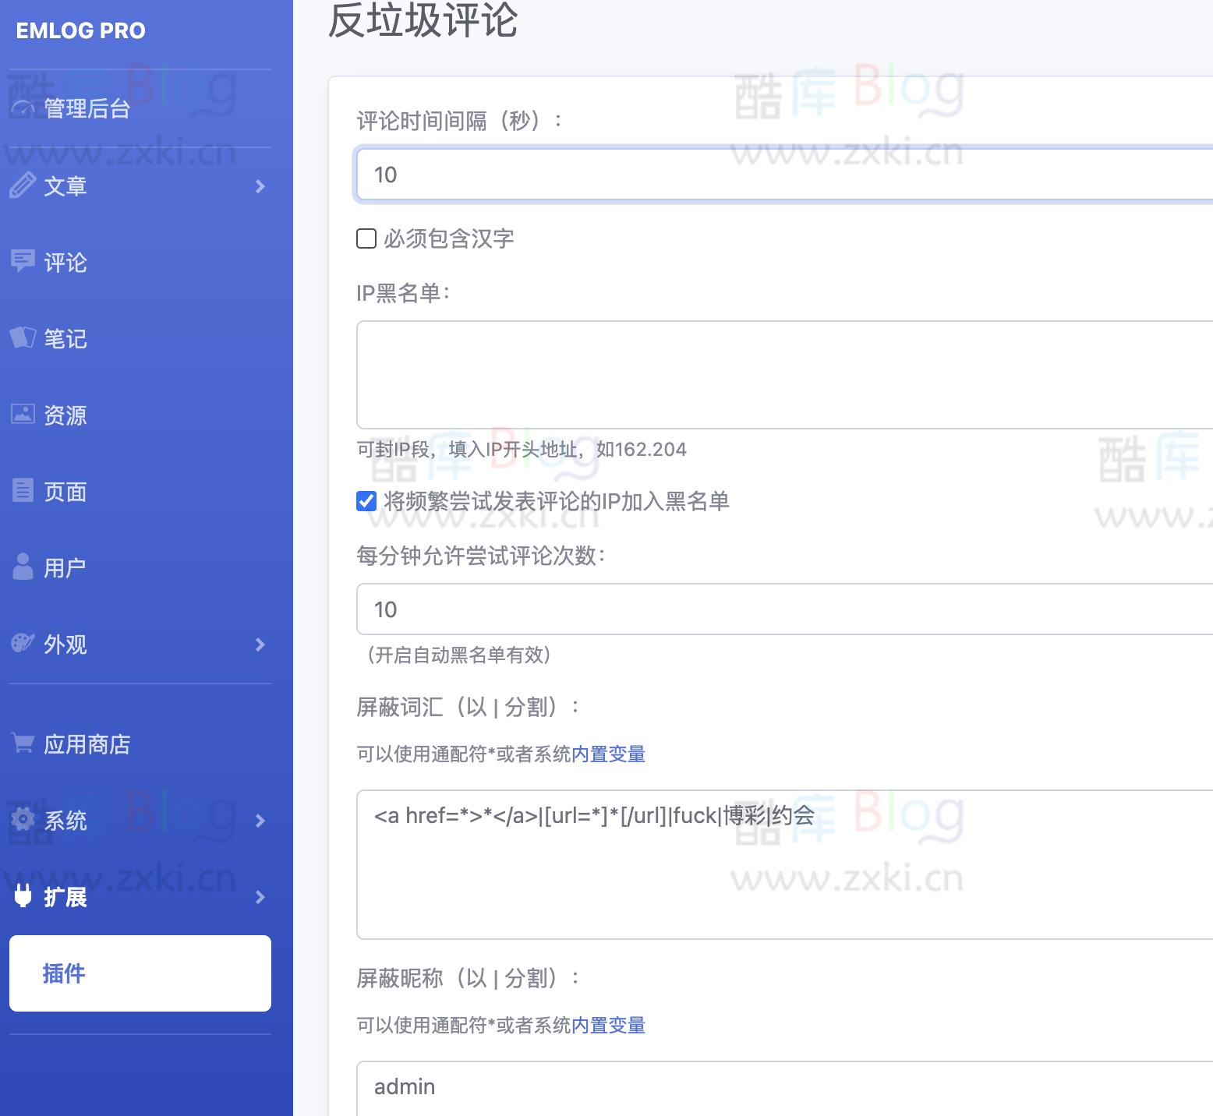The height and width of the screenshot is (1116, 1213).
Task: Open the 评论 comment bubble icon
Action: pyautogui.click(x=23, y=262)
